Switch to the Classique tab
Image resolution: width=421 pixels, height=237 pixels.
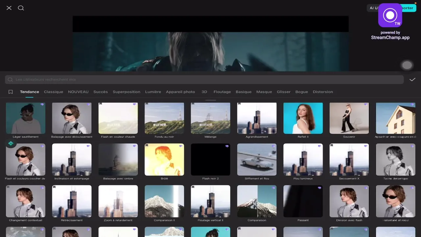click(x=54, y=92)
